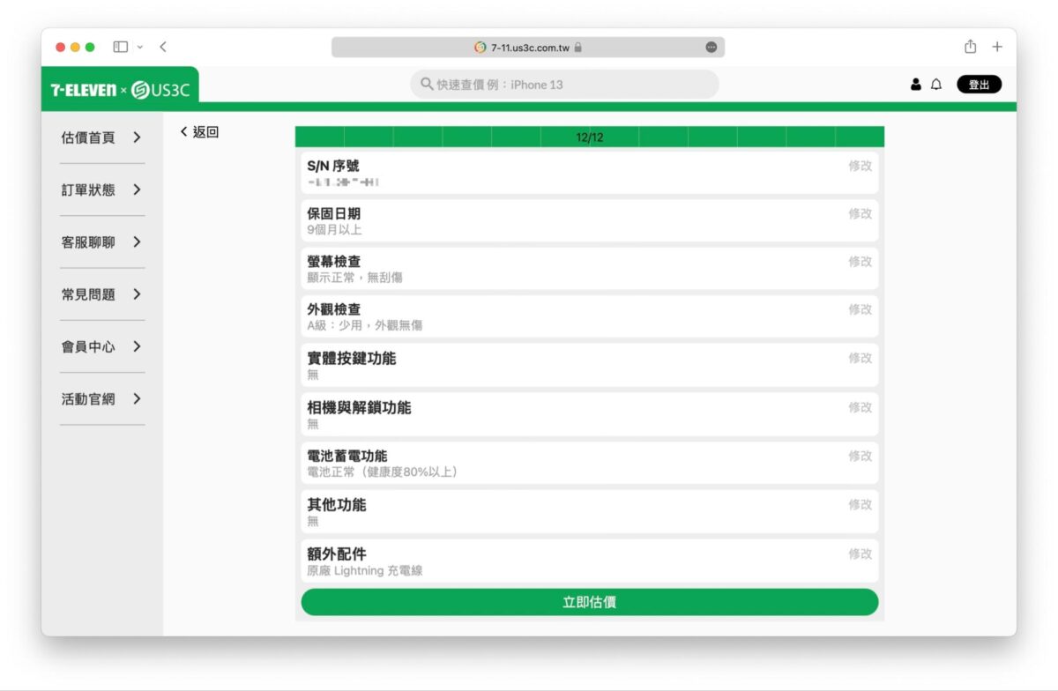The height and width of the screenshot is (691, 1058).
Task: Open the user account icon
Action: [x=915, y=85]
